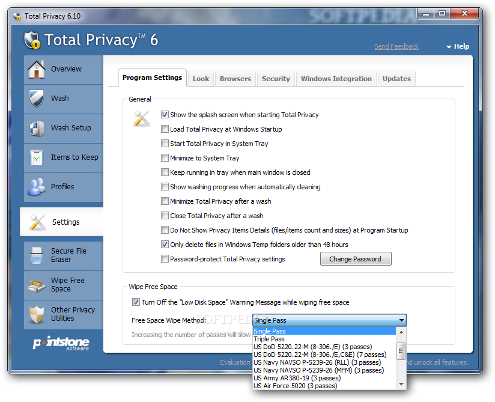Click the General section tools icon
Image resolution: width=495 pixels, height=402 pixels.
point(142,119)
